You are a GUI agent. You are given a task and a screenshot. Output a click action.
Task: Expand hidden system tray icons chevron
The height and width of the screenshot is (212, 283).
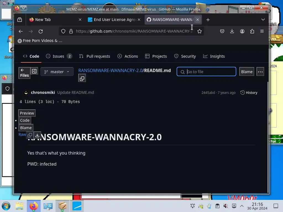point(242,206)
